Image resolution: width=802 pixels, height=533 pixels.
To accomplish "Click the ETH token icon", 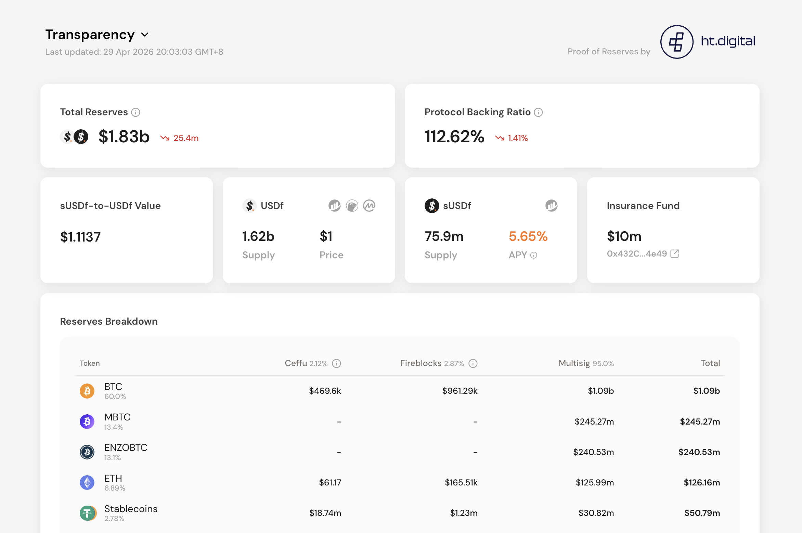I will point(87,482).
